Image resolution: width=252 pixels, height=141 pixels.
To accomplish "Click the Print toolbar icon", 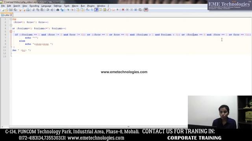I will click(x=28, y=10).
